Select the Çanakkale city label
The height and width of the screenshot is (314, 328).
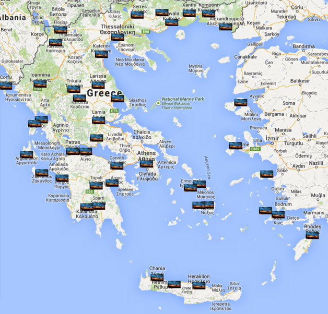[x=245, y=57]
